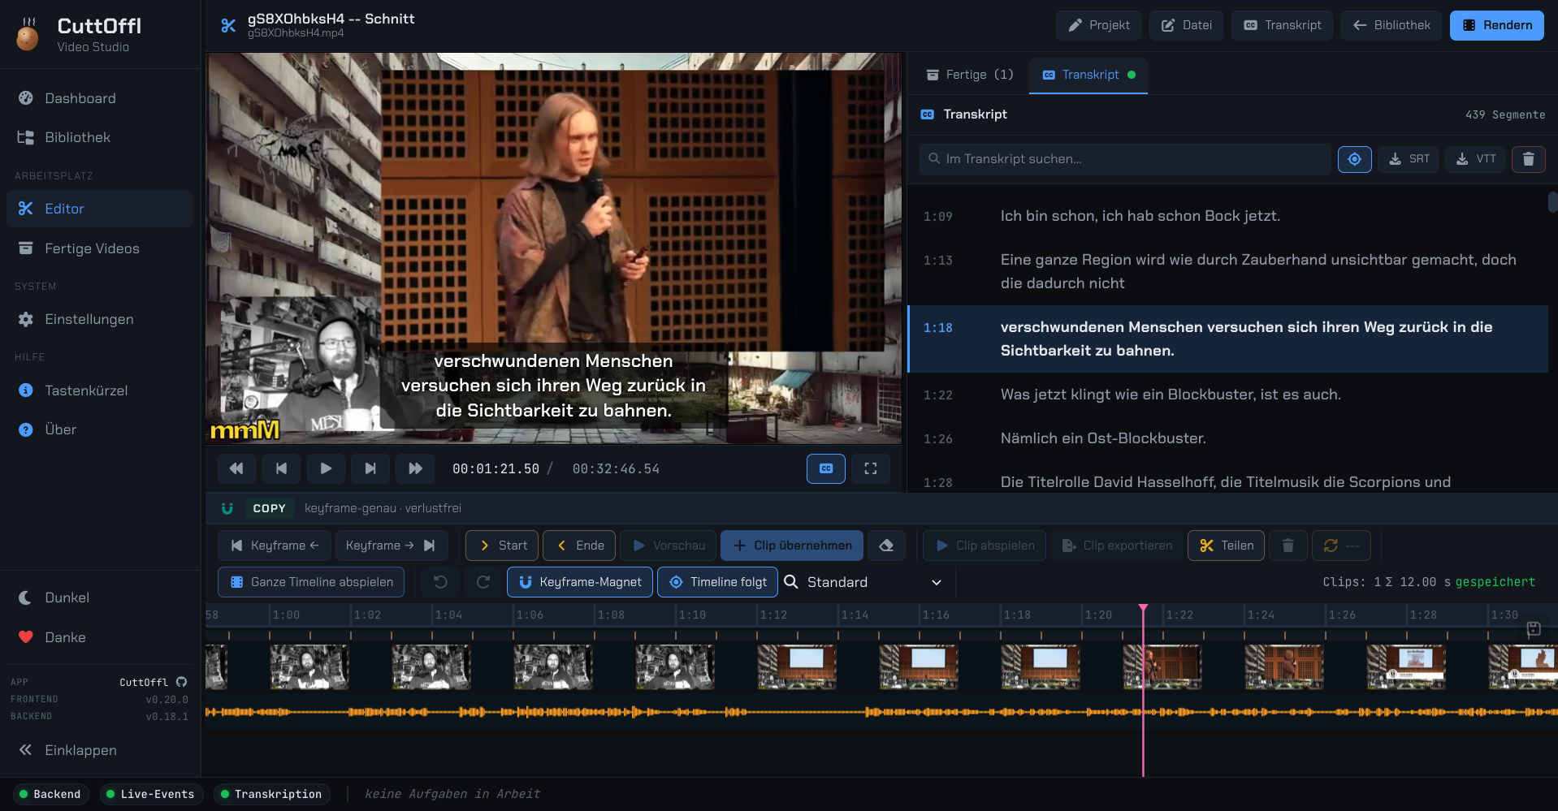Open the Projekt menu
The image size is (1558, 811).
[x=1098, y=25]
